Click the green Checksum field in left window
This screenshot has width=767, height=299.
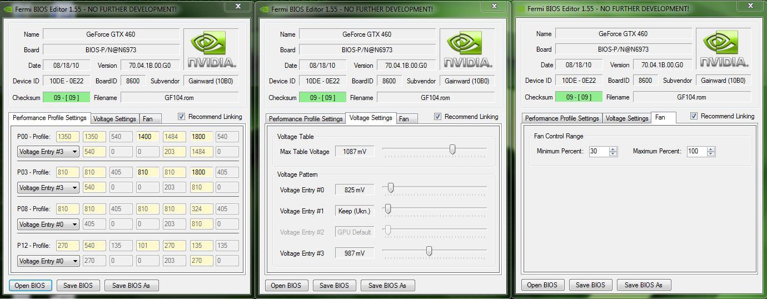pos(66,97)
